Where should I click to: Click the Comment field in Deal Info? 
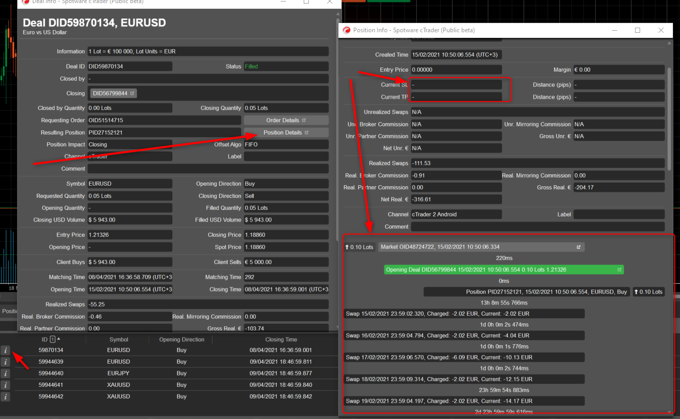(x=208, y=169)
